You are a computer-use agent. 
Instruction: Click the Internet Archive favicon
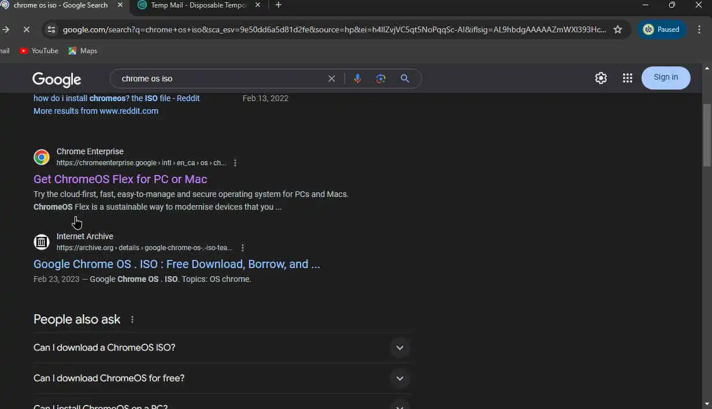click(42, 242)
